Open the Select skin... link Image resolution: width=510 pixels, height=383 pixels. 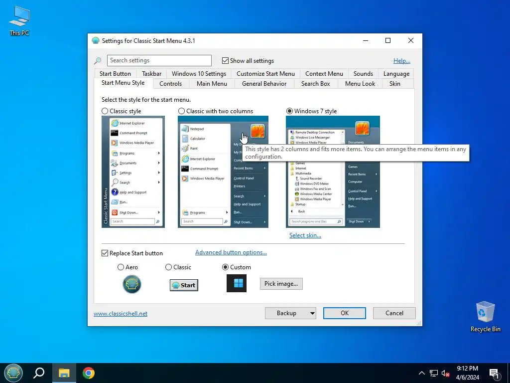[305, 235]
